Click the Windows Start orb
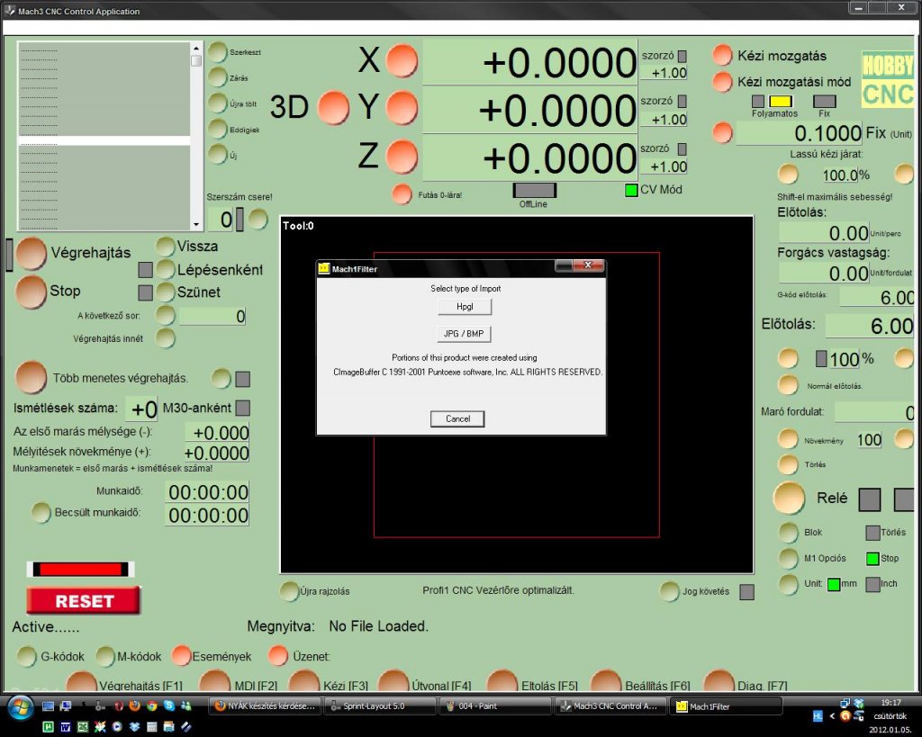This screenshot has width=922, height=737. (x=21, y=708)
